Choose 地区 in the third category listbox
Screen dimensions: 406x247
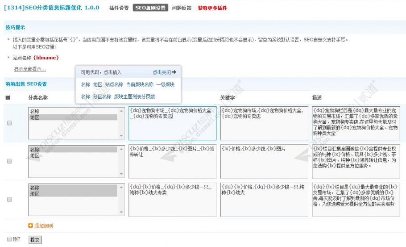coord(35,194)
